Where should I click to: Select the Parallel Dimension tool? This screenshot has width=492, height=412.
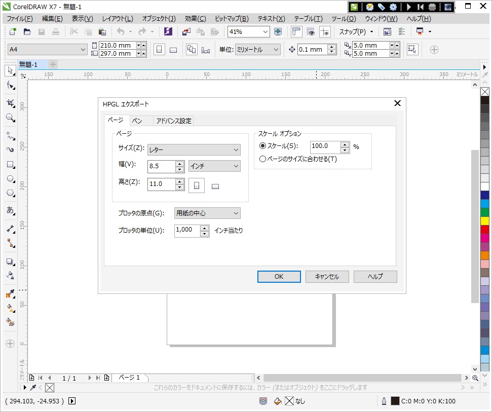coord(10,229)
